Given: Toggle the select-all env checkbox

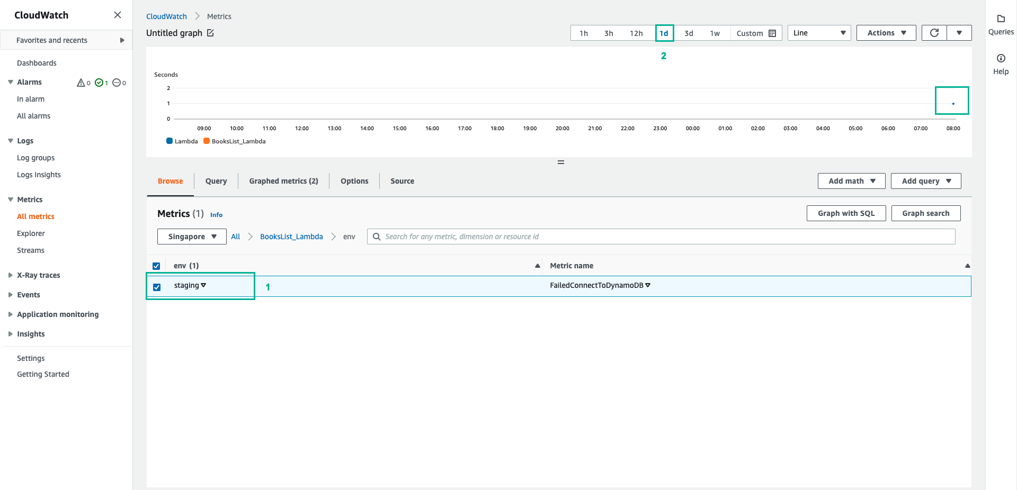Looking at the screenshot, I should pyautogui.click(x=156, y=266).
